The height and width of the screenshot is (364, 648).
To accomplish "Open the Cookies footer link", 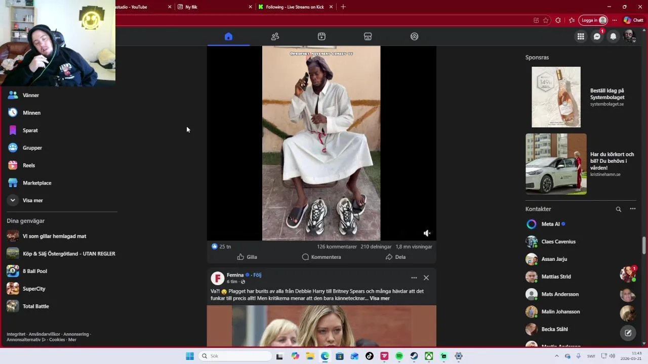I will pyautogui.click(x=57, y=340).
